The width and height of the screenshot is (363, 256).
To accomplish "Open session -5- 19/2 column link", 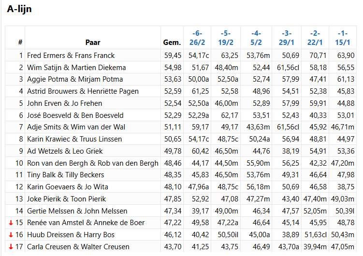I will (226, 38).
